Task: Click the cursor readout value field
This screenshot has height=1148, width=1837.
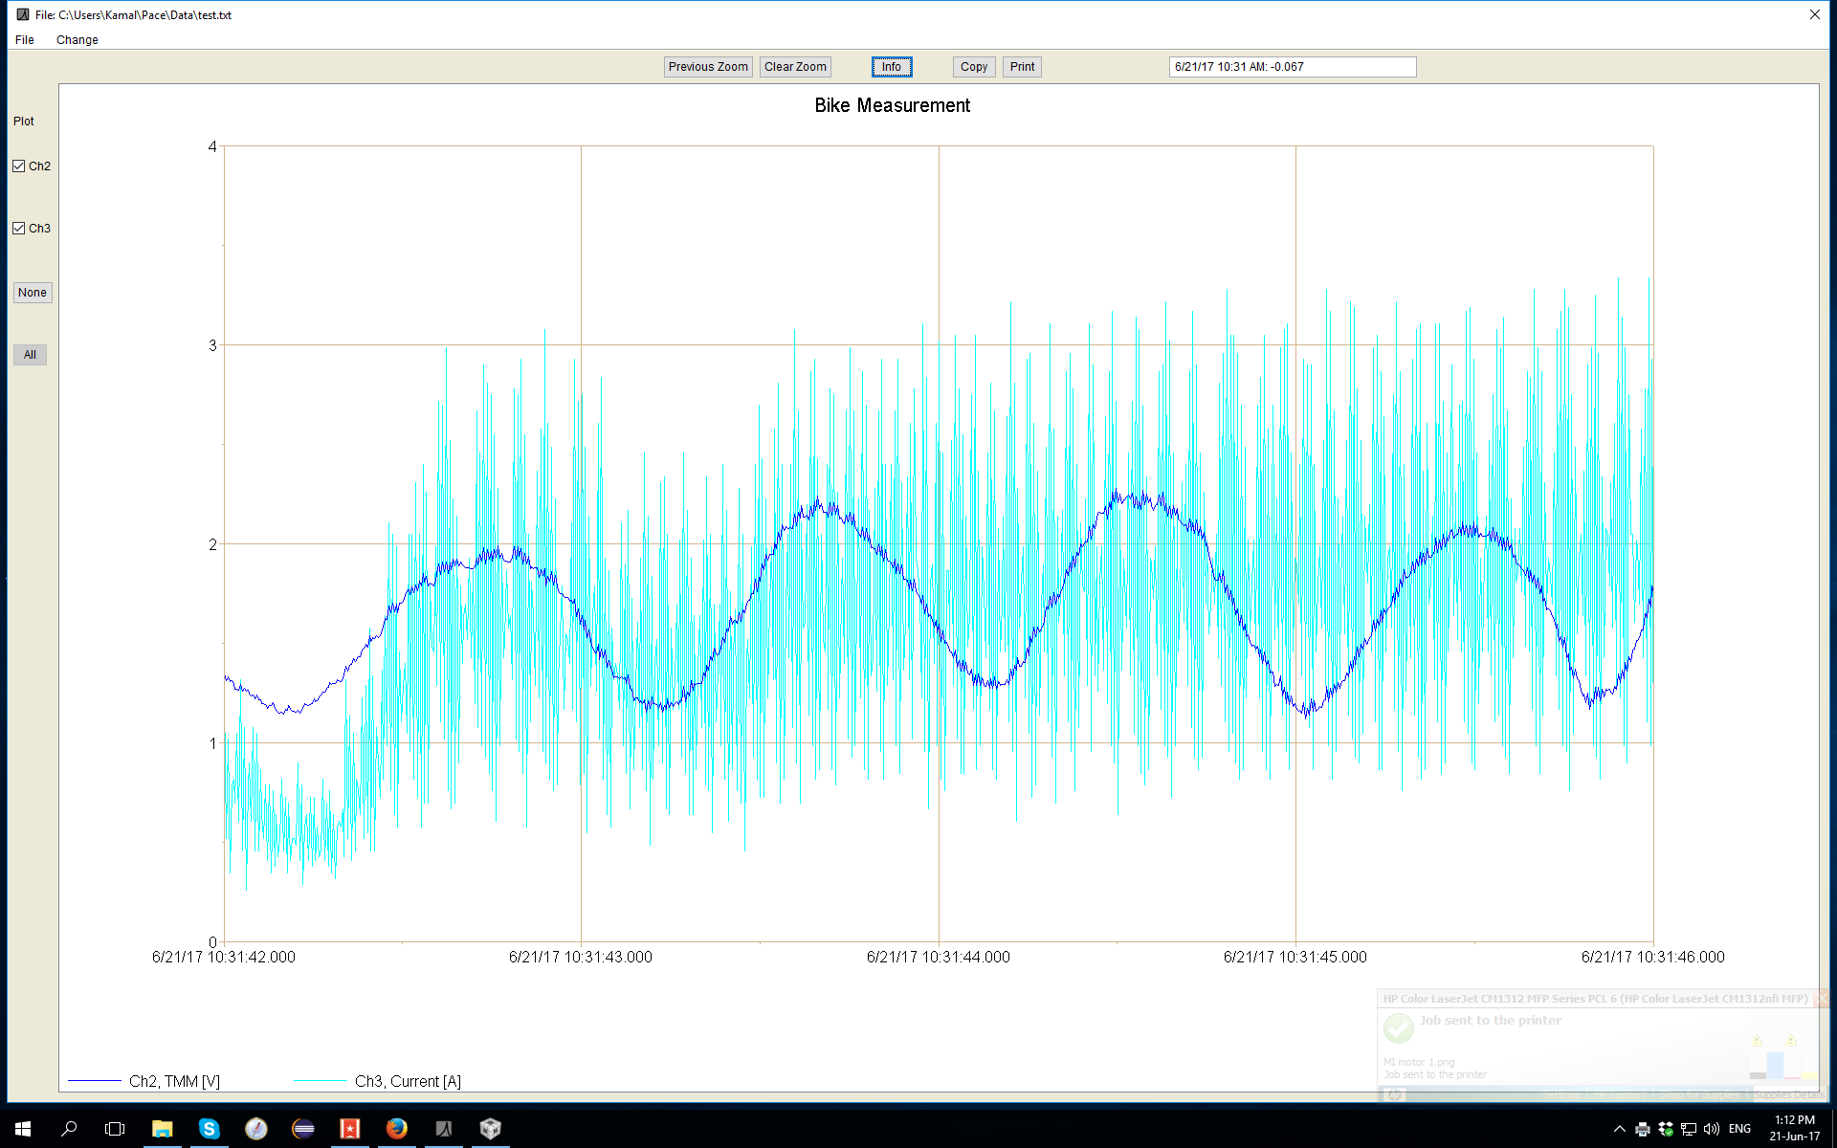Action: tap(1292, 67)
